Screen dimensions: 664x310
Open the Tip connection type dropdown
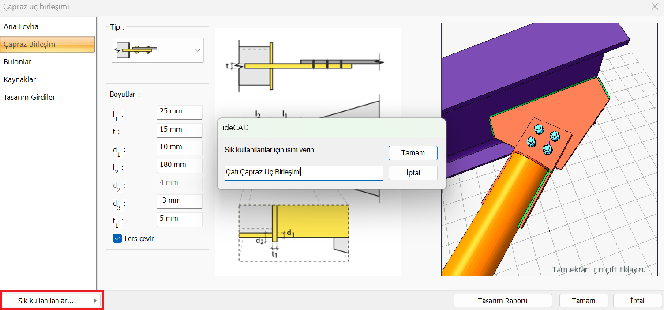(197, 50)
